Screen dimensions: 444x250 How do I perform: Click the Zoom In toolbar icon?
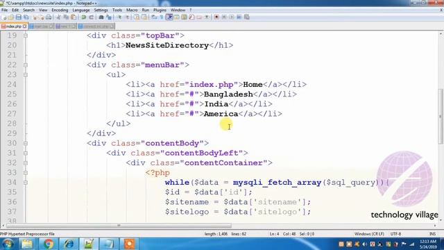pos(119,17)
